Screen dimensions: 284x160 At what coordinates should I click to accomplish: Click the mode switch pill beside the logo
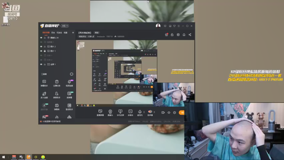click(x=65, y=26)
